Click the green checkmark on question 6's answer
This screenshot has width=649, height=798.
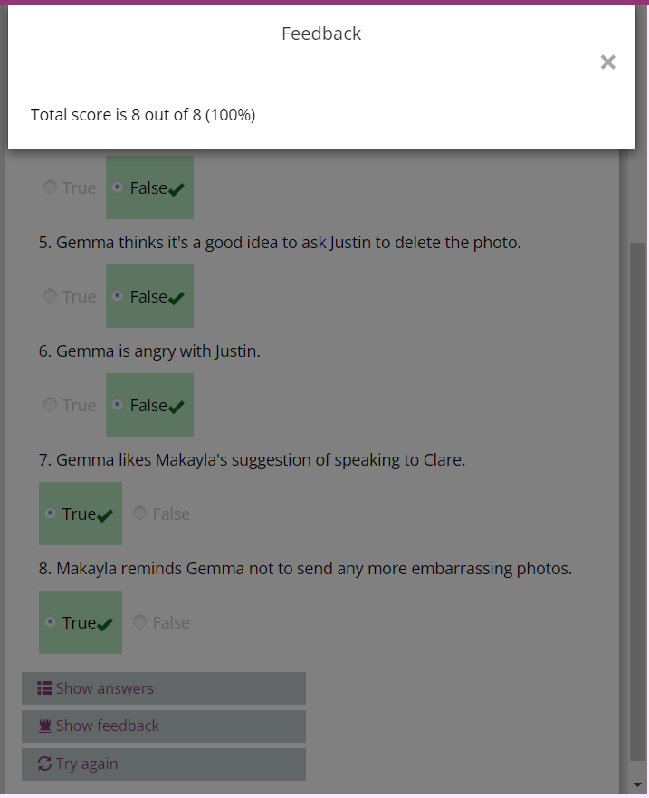[x=177, y=407]
